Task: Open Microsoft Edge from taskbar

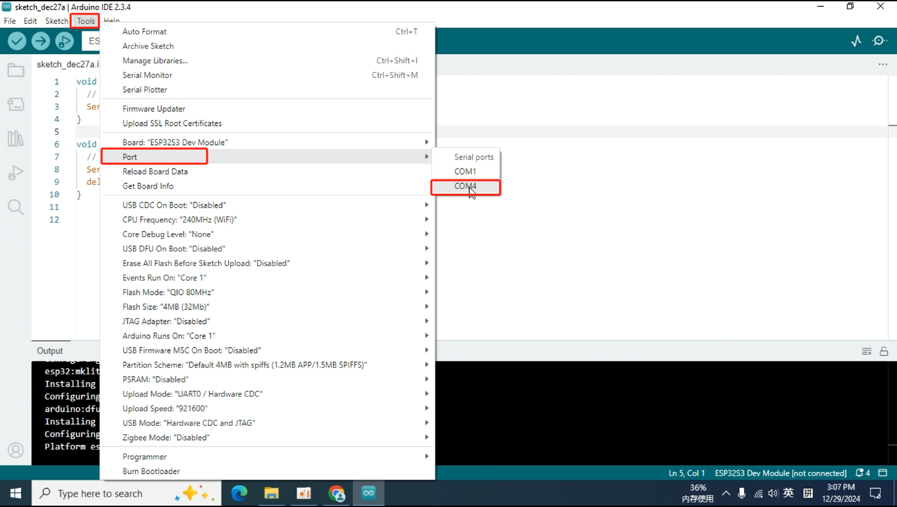Action: (x=239, y=493)
